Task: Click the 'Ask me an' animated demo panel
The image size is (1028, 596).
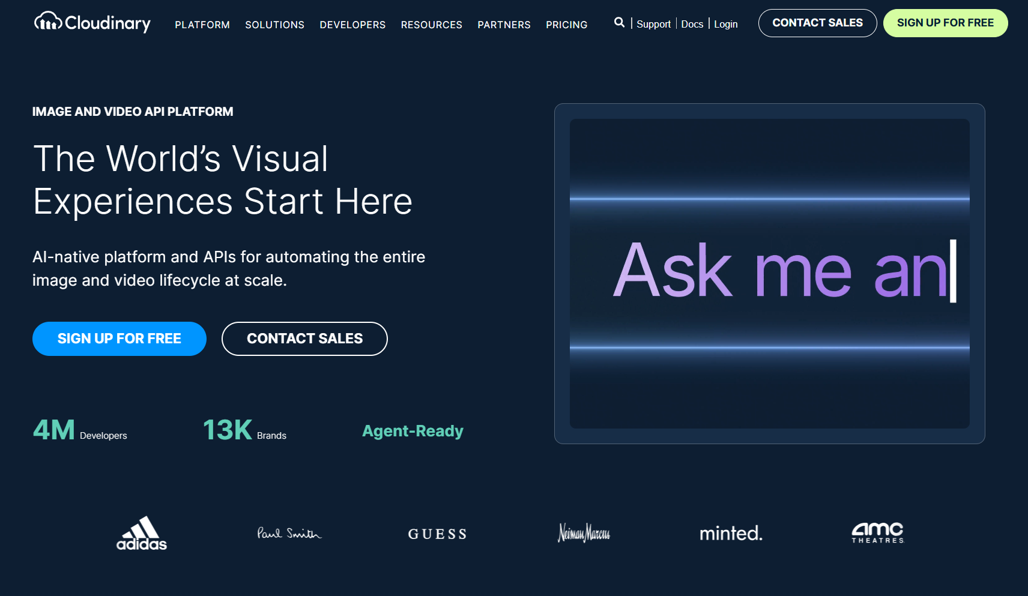Action: (769, 274)
